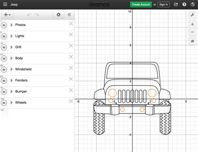Toggle visibility of Windshield folder
Image resolution: width=198 pixels, height=152 pixels.
click(4, 70)
